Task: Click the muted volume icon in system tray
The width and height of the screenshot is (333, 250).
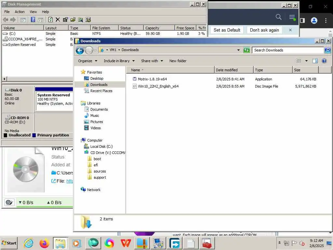Action: click(302, 243)
